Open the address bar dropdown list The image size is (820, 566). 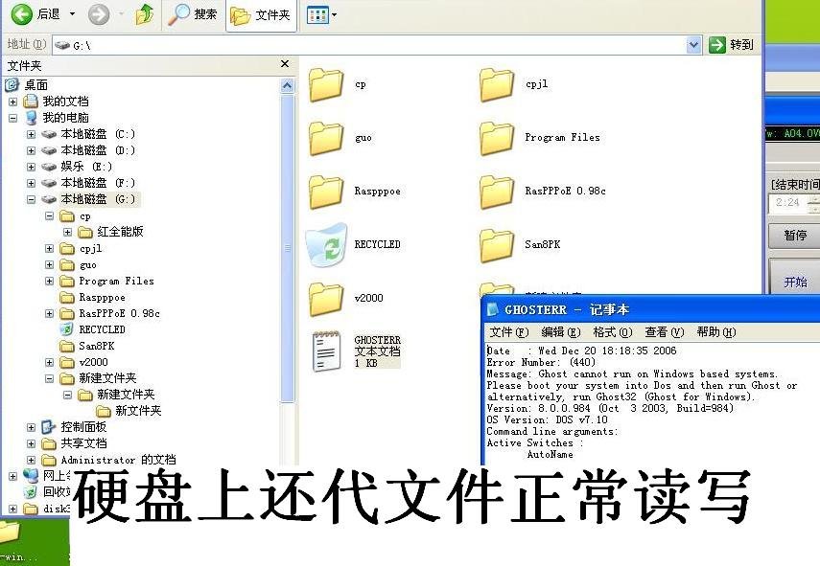click(x=694, y=44)
